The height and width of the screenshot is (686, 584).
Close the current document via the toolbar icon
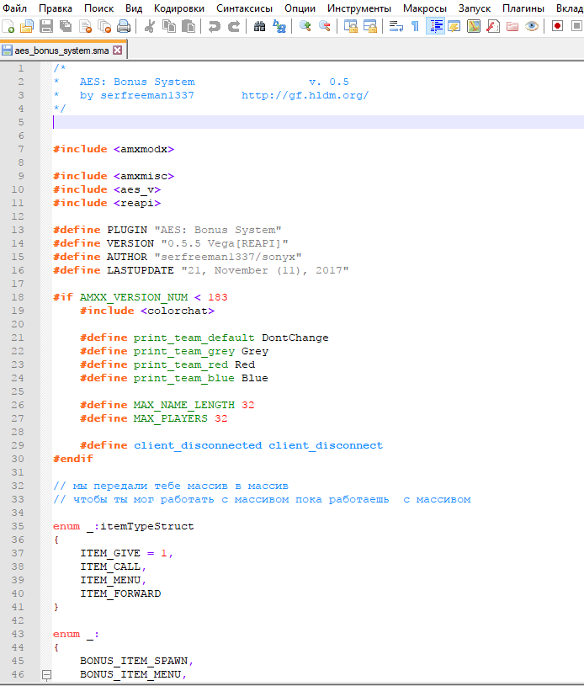pyautogui.click(x=85, y=27)
